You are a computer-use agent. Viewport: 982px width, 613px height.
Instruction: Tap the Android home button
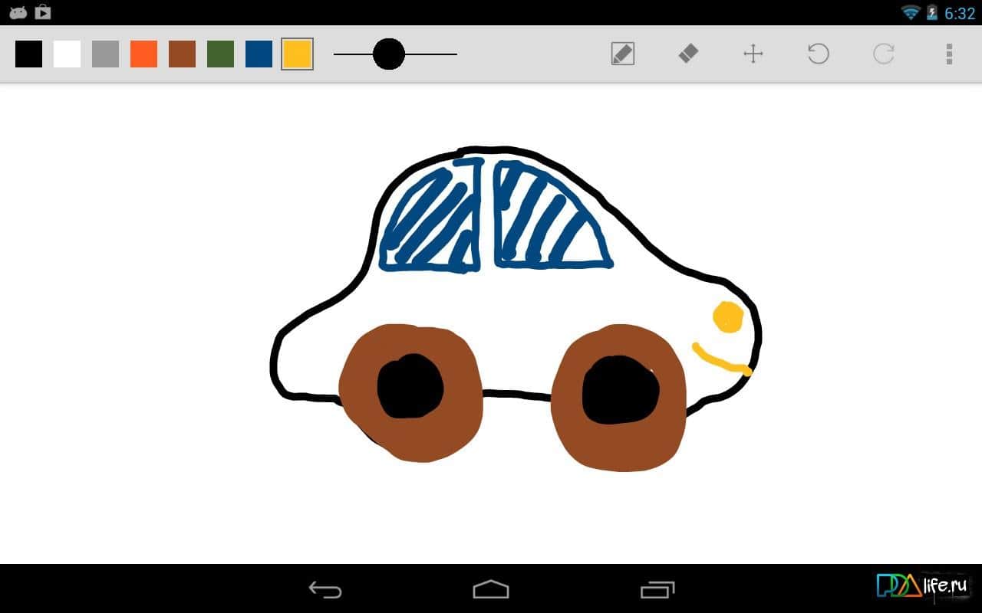click(x=491, y=589)
